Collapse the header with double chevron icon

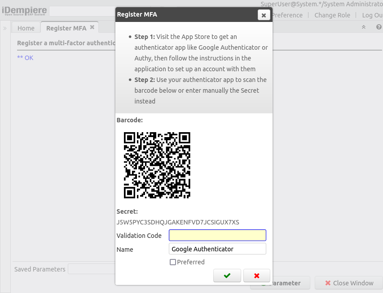click(x=363, y=27)
